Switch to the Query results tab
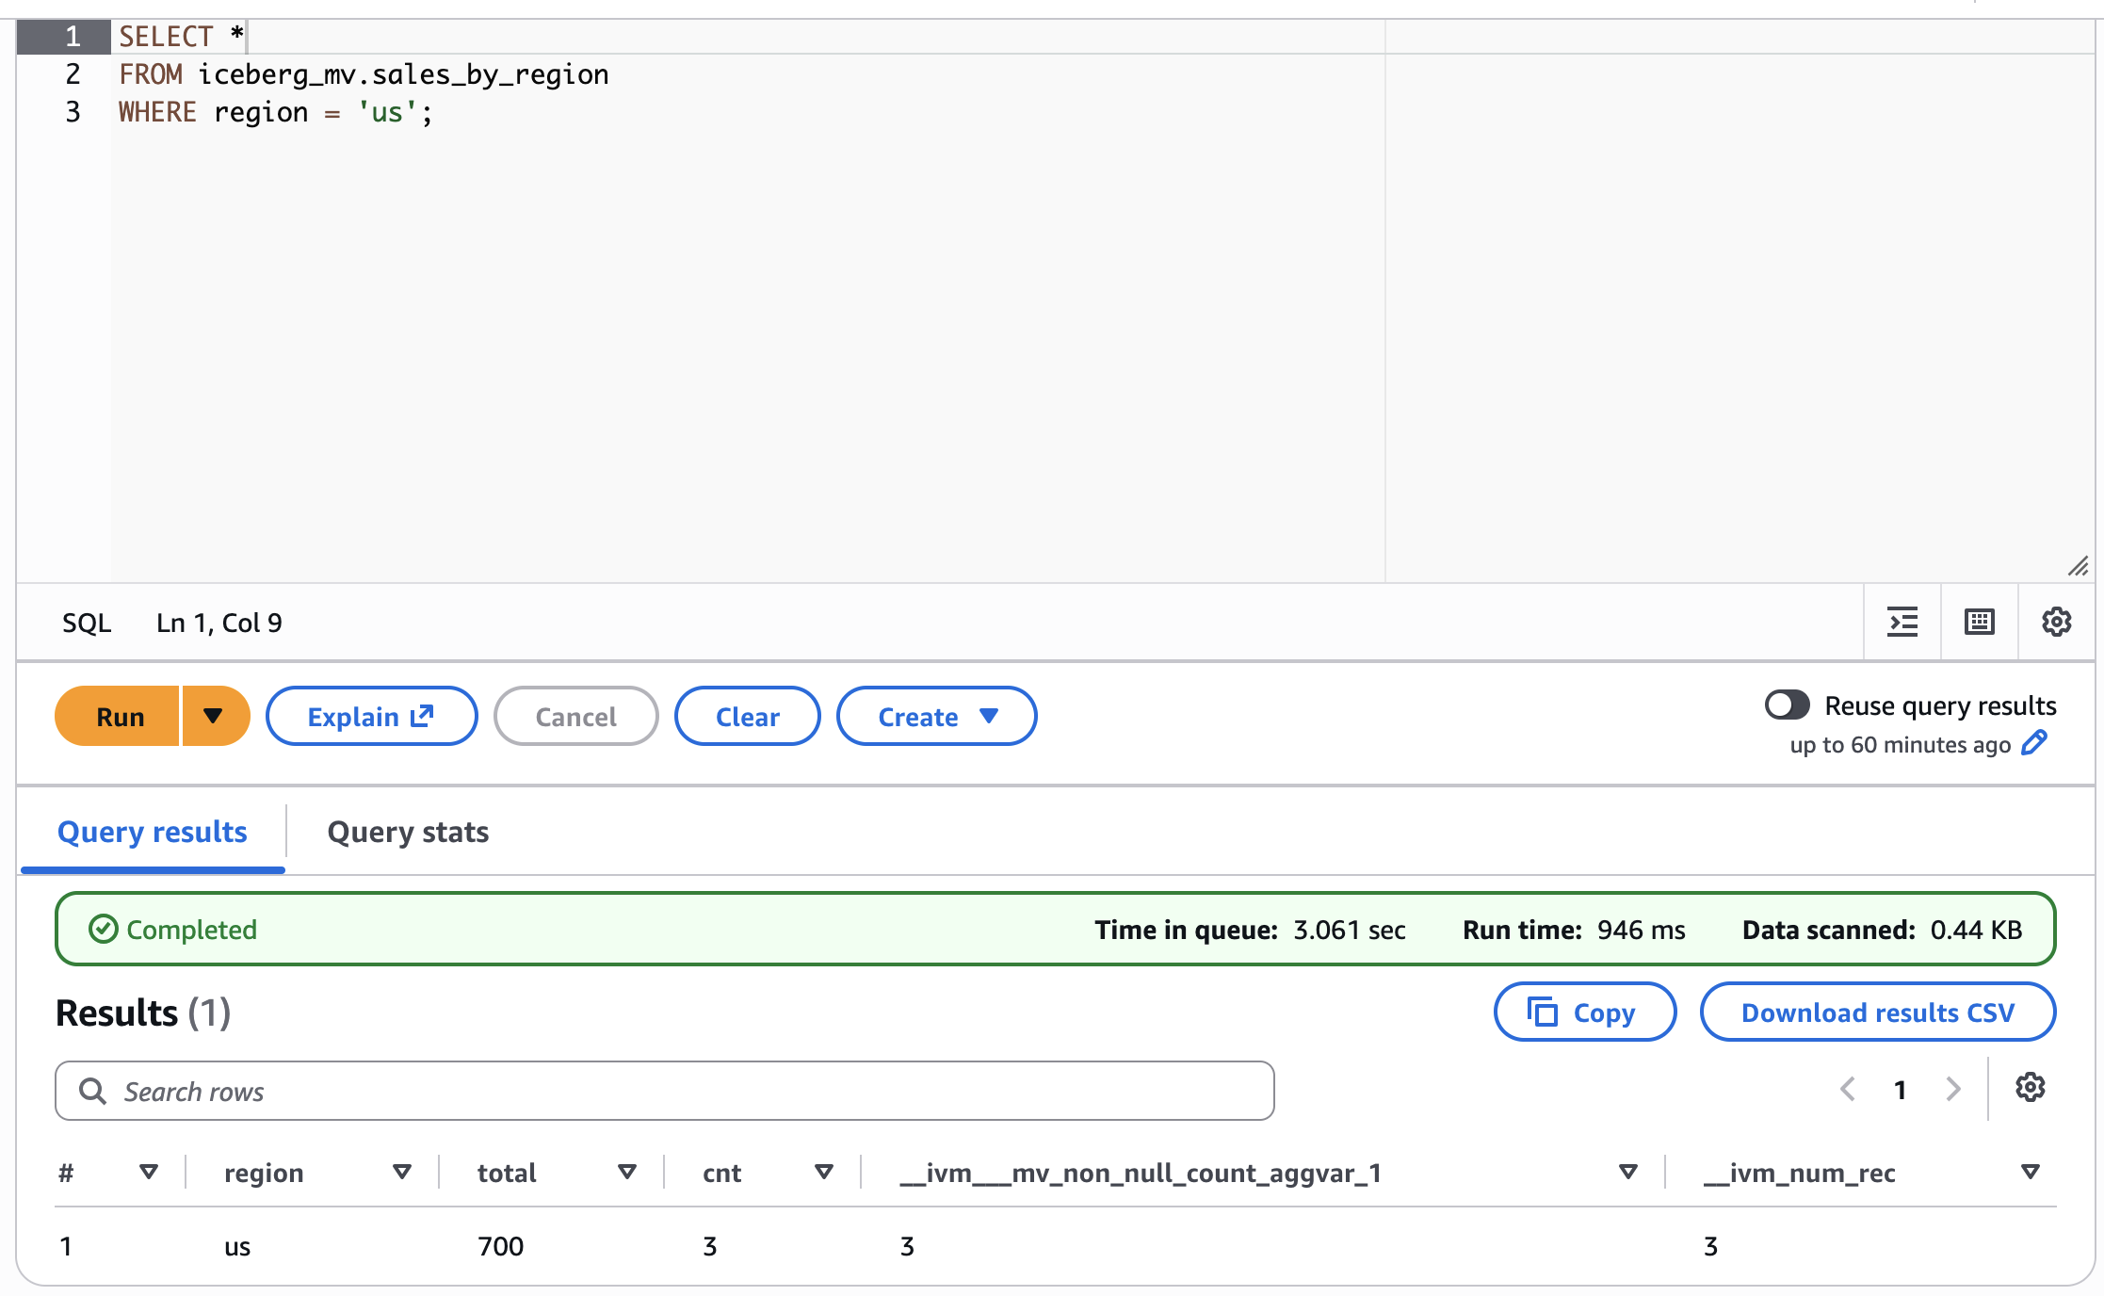The height and width of the screenshot is (1296, 2104). click(153, 833)
